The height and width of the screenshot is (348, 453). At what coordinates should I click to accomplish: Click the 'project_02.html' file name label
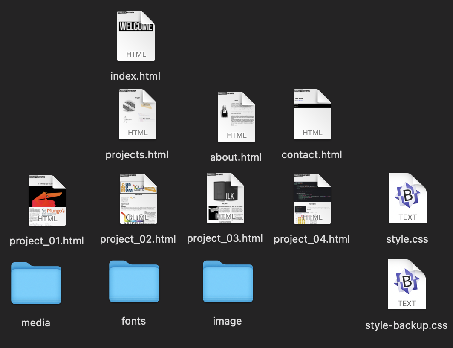[138, 239]
